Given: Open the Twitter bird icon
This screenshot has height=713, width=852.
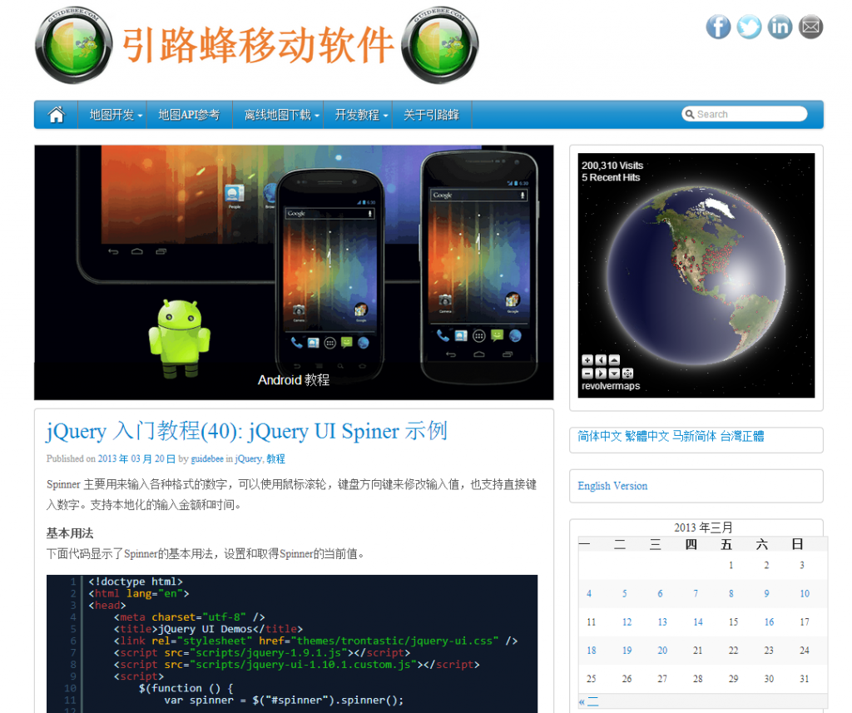Looking at the screenshot, I should (x=749, y=27).
